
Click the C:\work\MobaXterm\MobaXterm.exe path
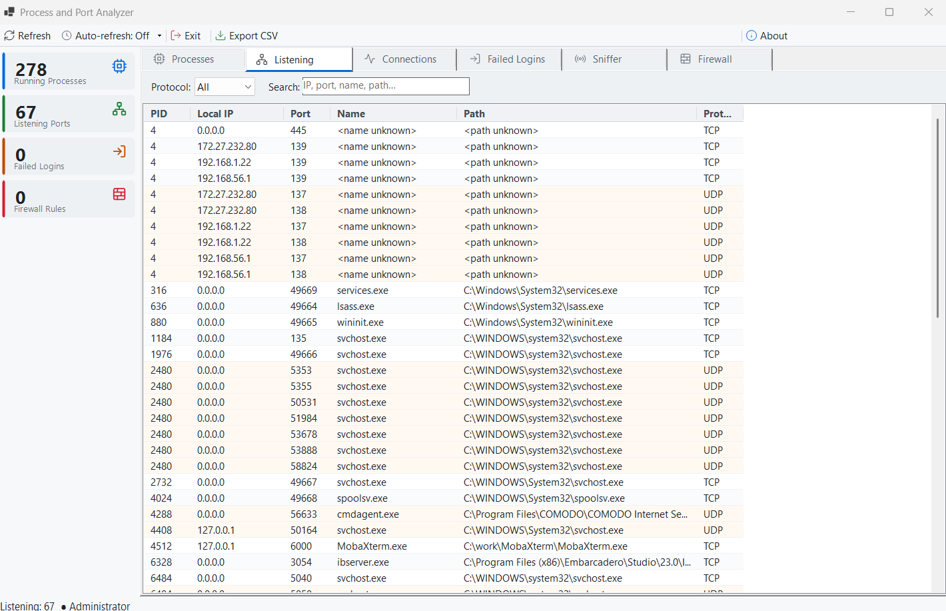546,546
